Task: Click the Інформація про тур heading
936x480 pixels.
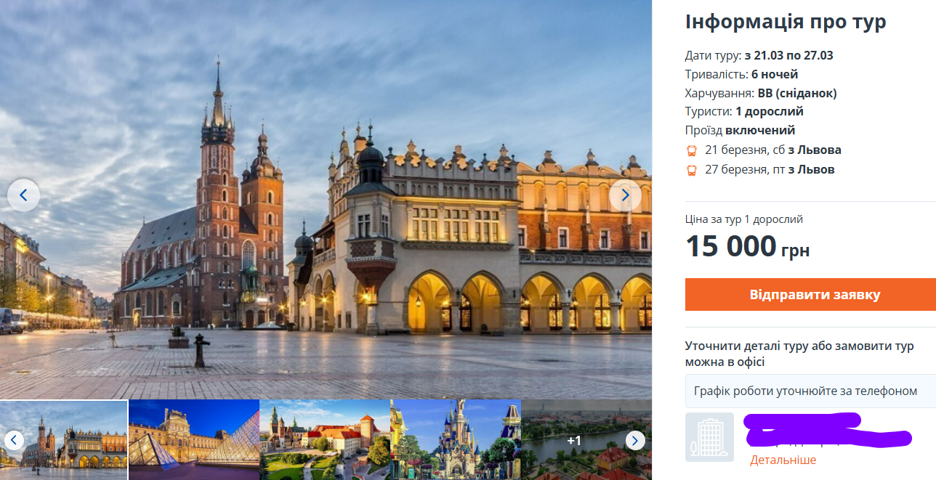Action: tap(786, 22)
